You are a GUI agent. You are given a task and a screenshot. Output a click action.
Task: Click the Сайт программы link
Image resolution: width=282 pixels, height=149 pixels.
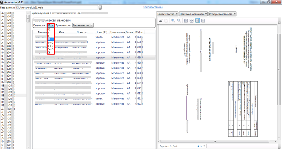[153, 7]
